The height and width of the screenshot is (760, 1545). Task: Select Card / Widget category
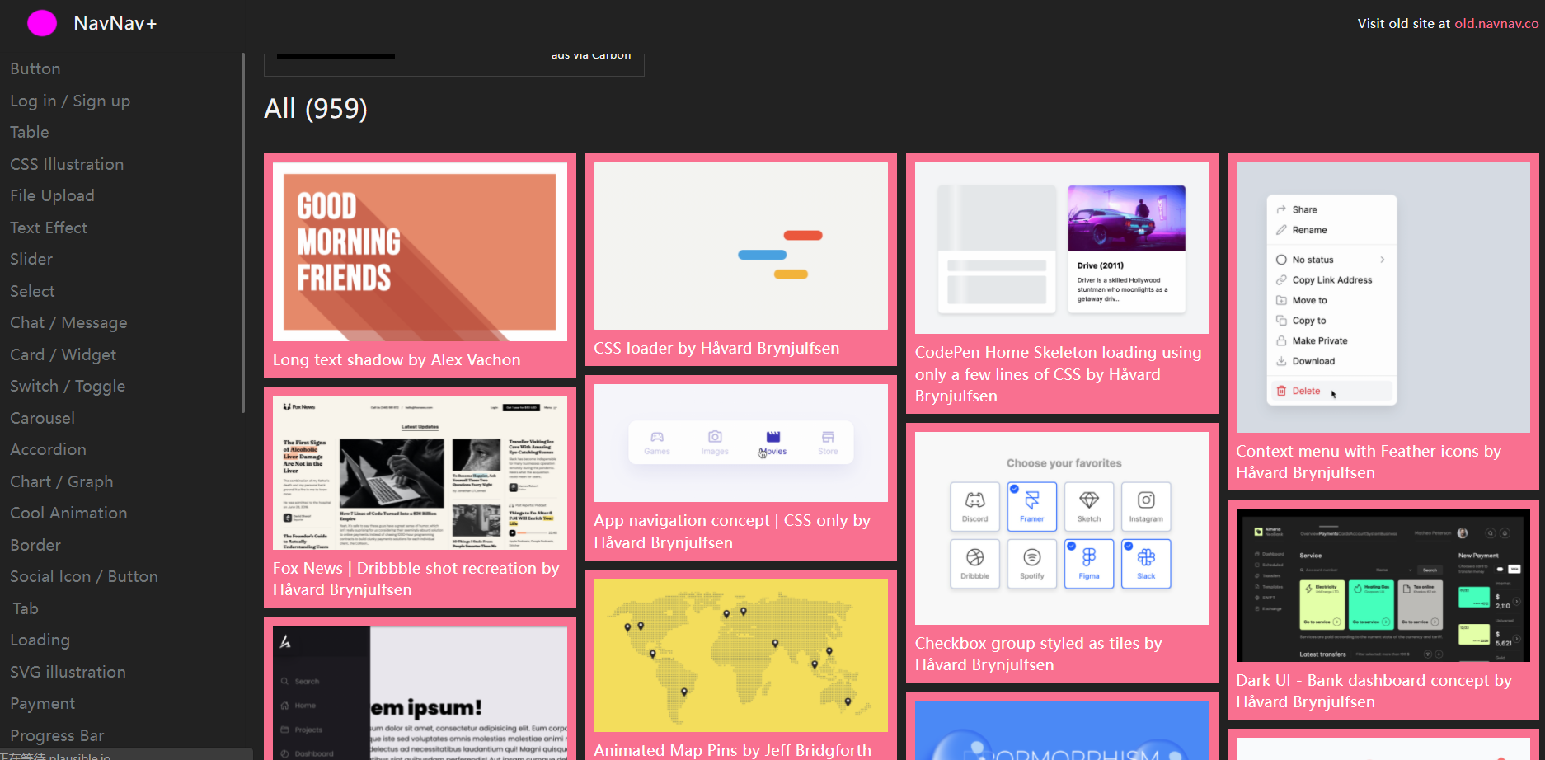(x=63, y=354)
